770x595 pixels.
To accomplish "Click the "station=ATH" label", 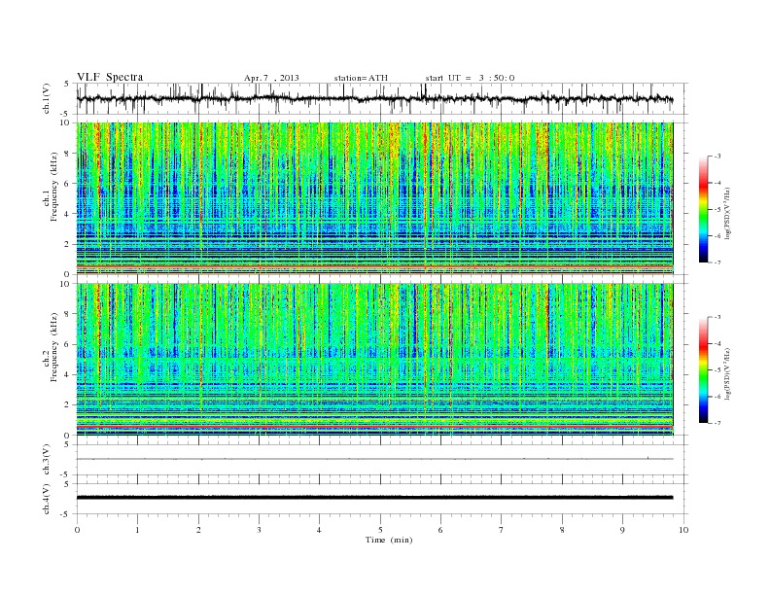I will coord(361,78).
